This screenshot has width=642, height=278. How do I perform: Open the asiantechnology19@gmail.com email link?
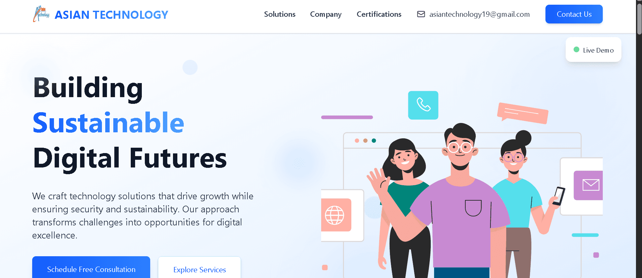pyautogui.click(x=479, y=14)
